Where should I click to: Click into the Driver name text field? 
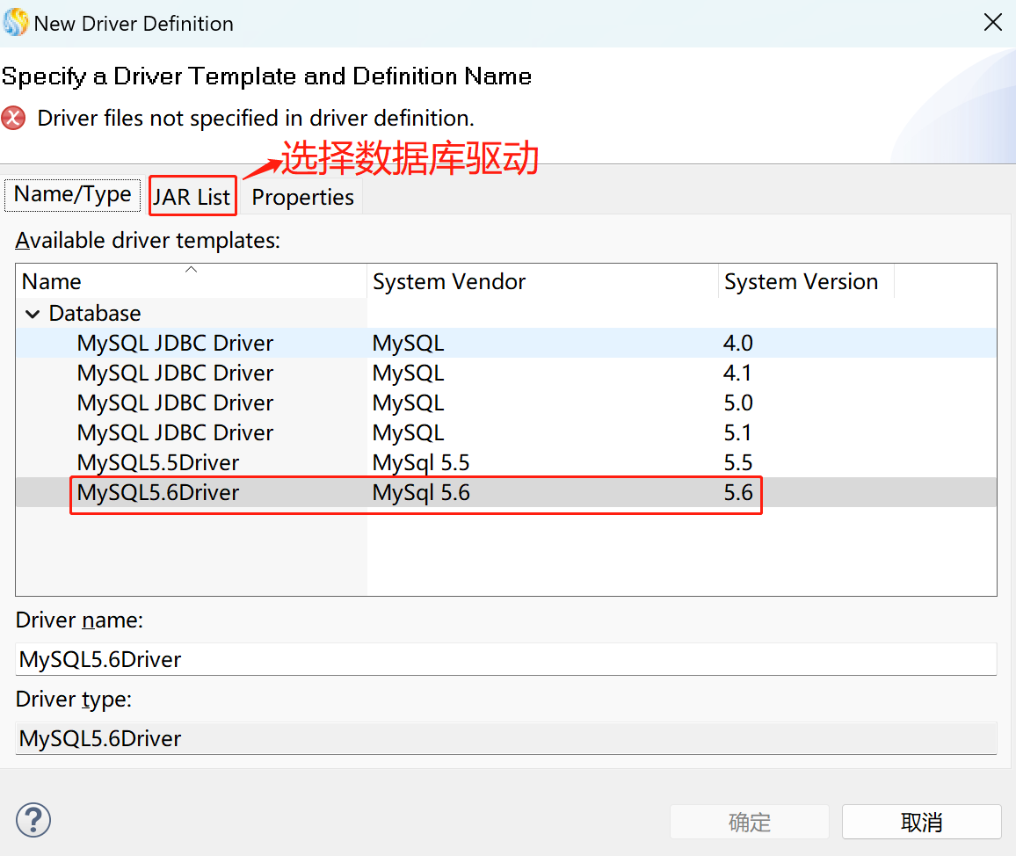click(505, 659)
